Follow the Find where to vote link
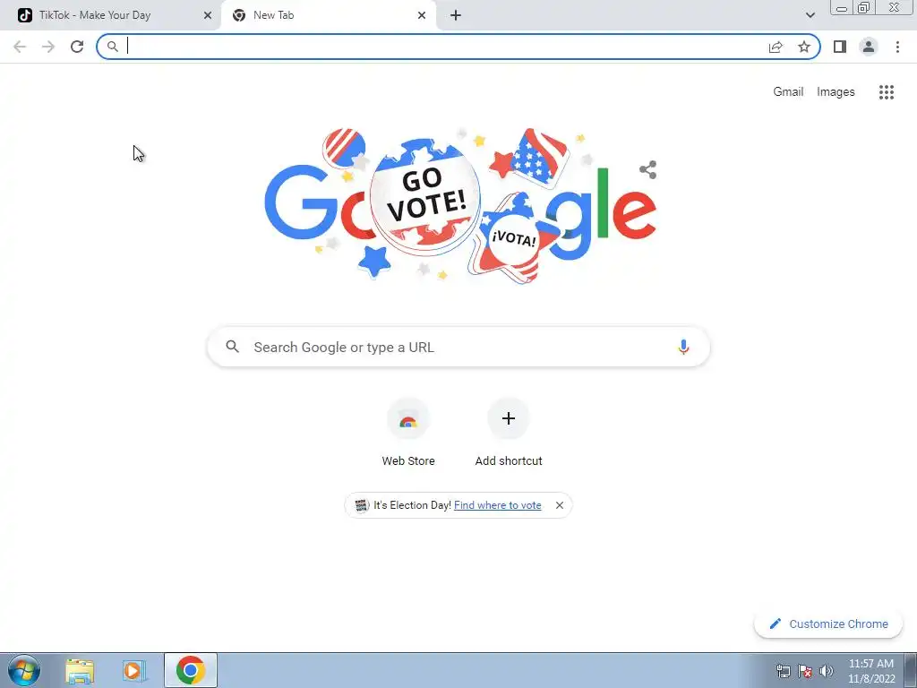The height and width of the screenshot is (688, 917). 498,505
